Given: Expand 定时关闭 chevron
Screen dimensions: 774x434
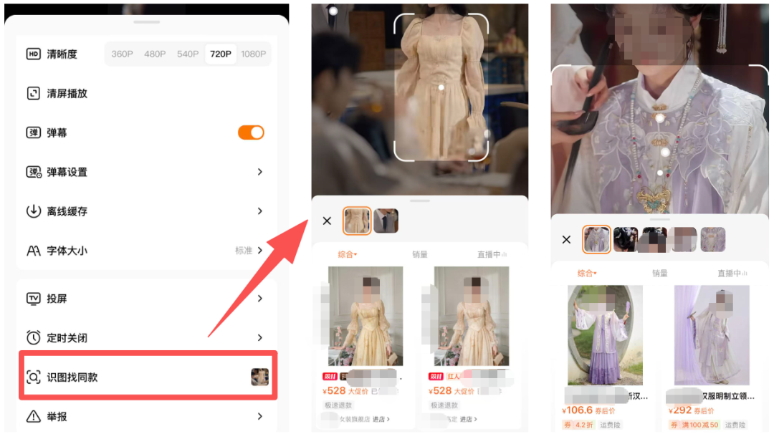Looking at the screenshot, I should [x=260, y=338].
